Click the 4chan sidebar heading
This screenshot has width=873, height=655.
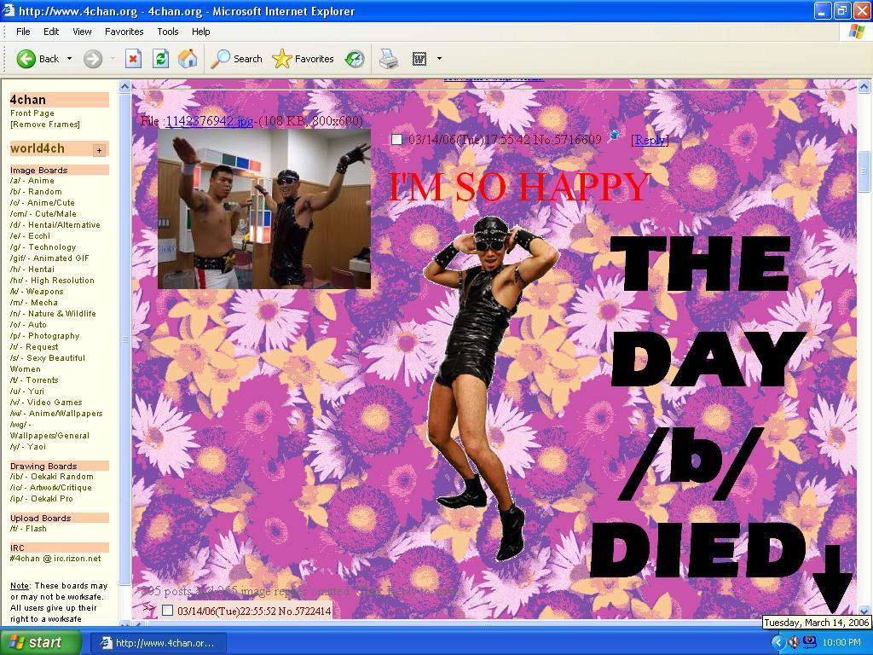pos(59,100)
